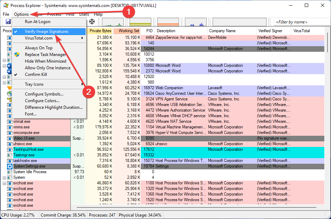This screenshot has width=331, height=219.
Task: Click the vertical scrollbar of process list
Action: click(x=327, y=42)
